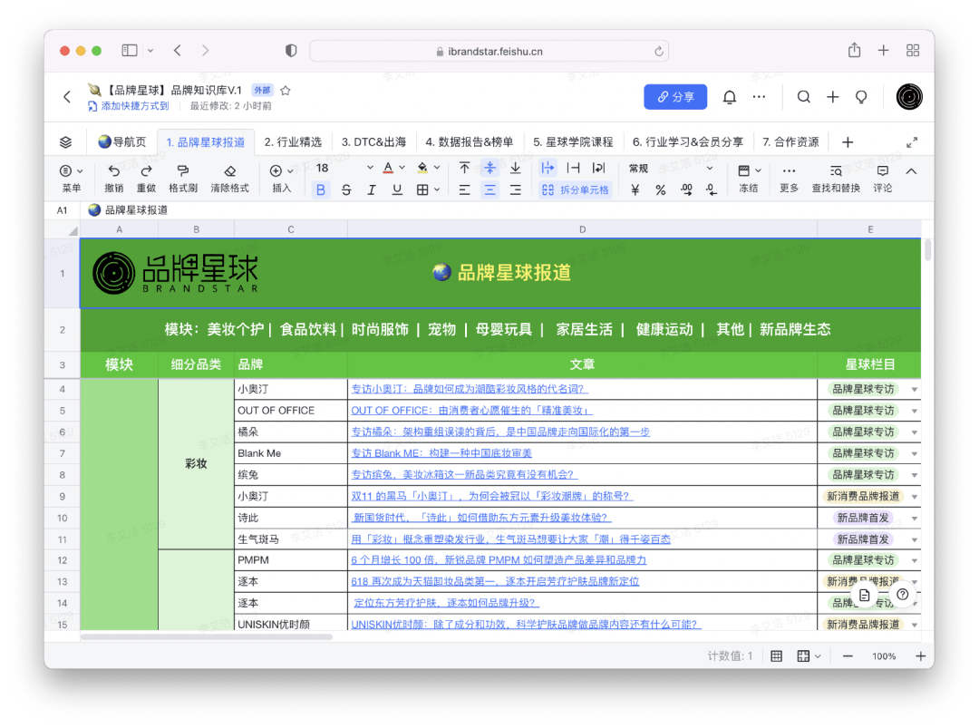
Task: Enter fullscreen with expand arrows
Action: tap(912, 142)
